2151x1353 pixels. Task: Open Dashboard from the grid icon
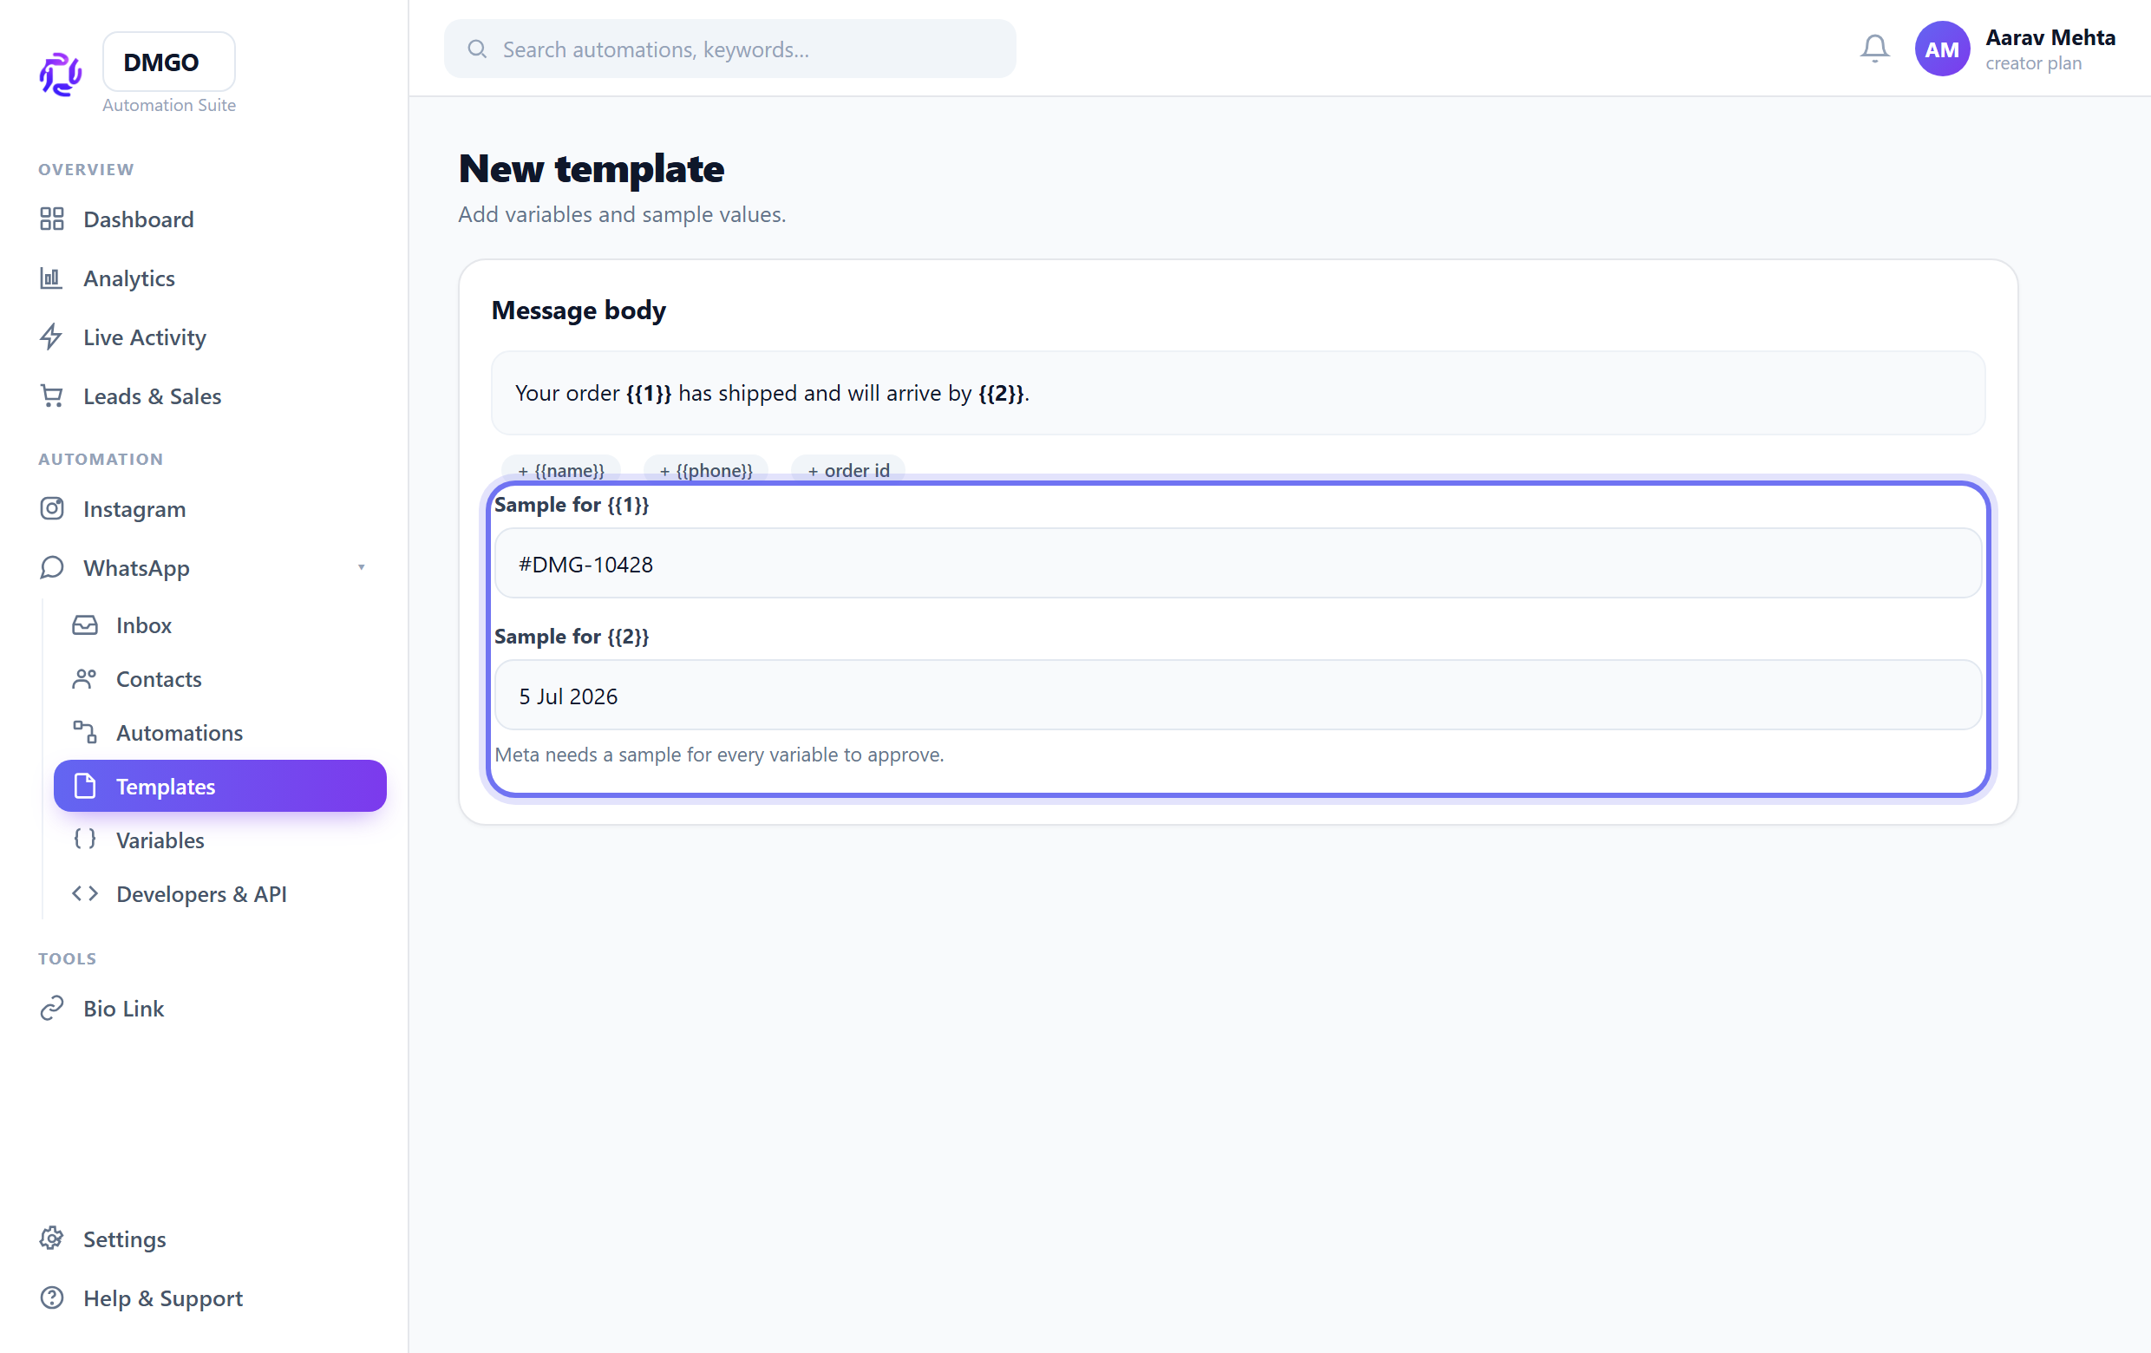coord(52,219)
